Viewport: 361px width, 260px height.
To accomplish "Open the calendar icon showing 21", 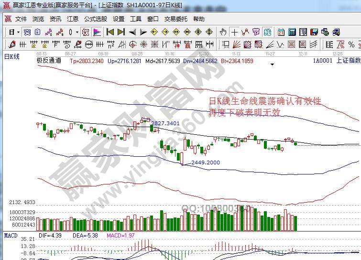I will click(x=281, y=32).
